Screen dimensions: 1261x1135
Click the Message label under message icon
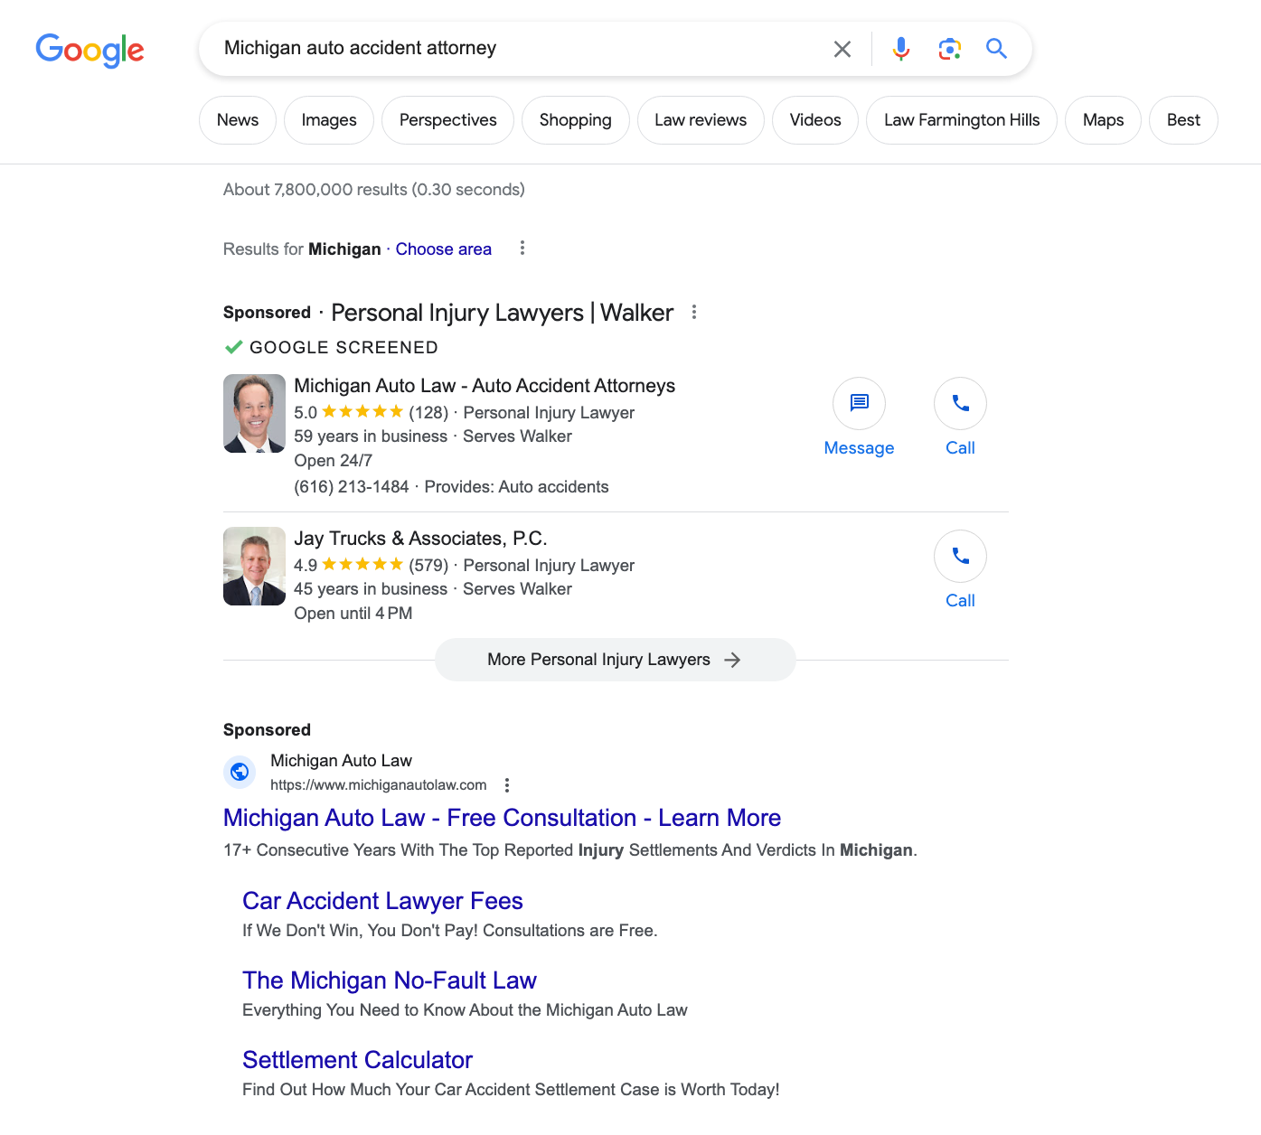tap(859, 448)
